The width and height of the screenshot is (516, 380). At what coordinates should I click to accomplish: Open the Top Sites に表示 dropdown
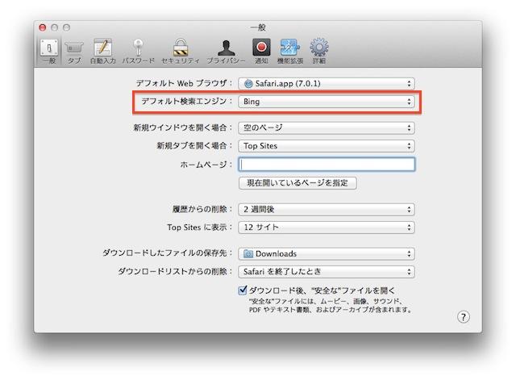click(327, 228)
